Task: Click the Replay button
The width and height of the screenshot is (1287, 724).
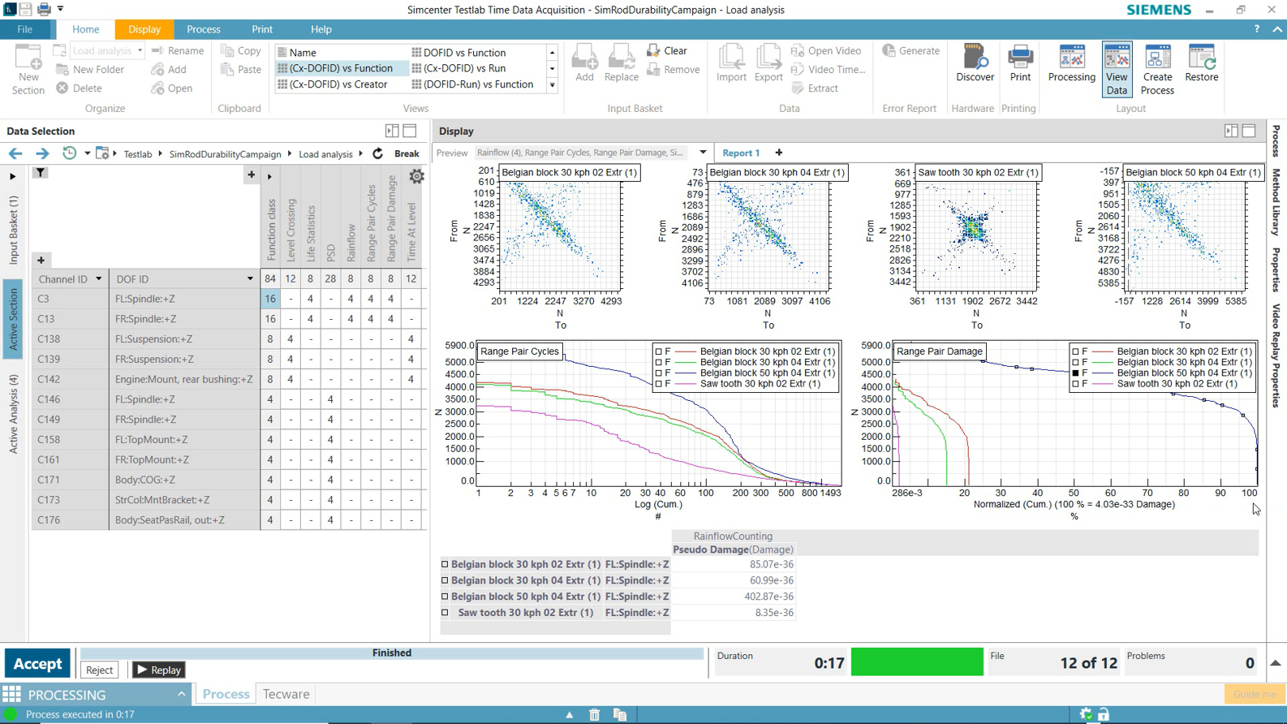Action: point(159,670)
